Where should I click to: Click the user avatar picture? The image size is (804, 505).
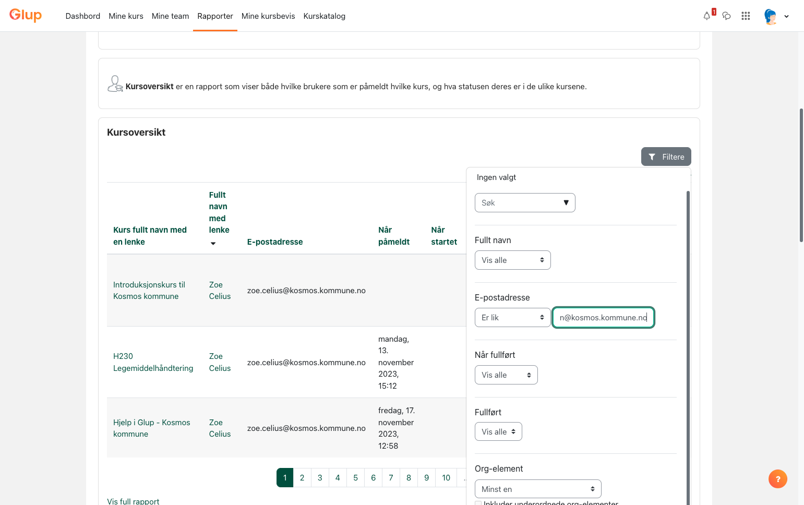tap(771, 16)
